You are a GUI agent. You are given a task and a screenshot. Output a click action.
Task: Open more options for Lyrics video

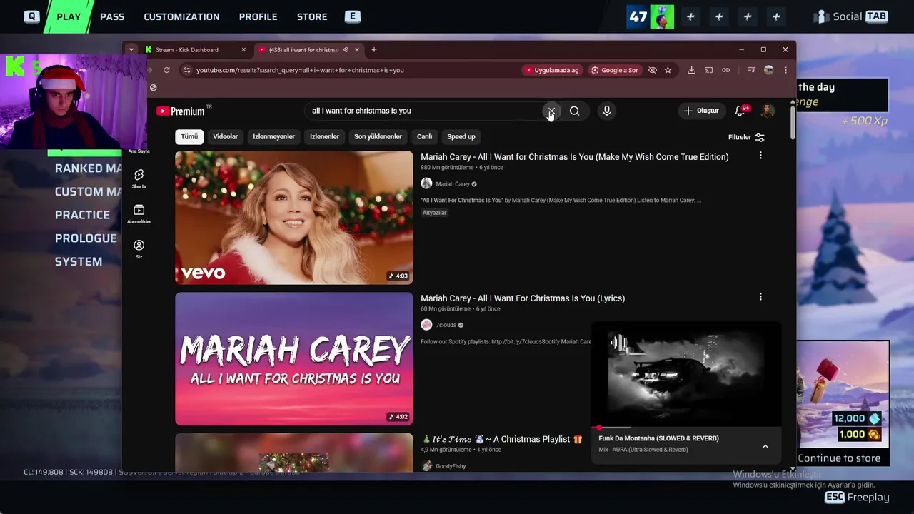tap(760, 297)
